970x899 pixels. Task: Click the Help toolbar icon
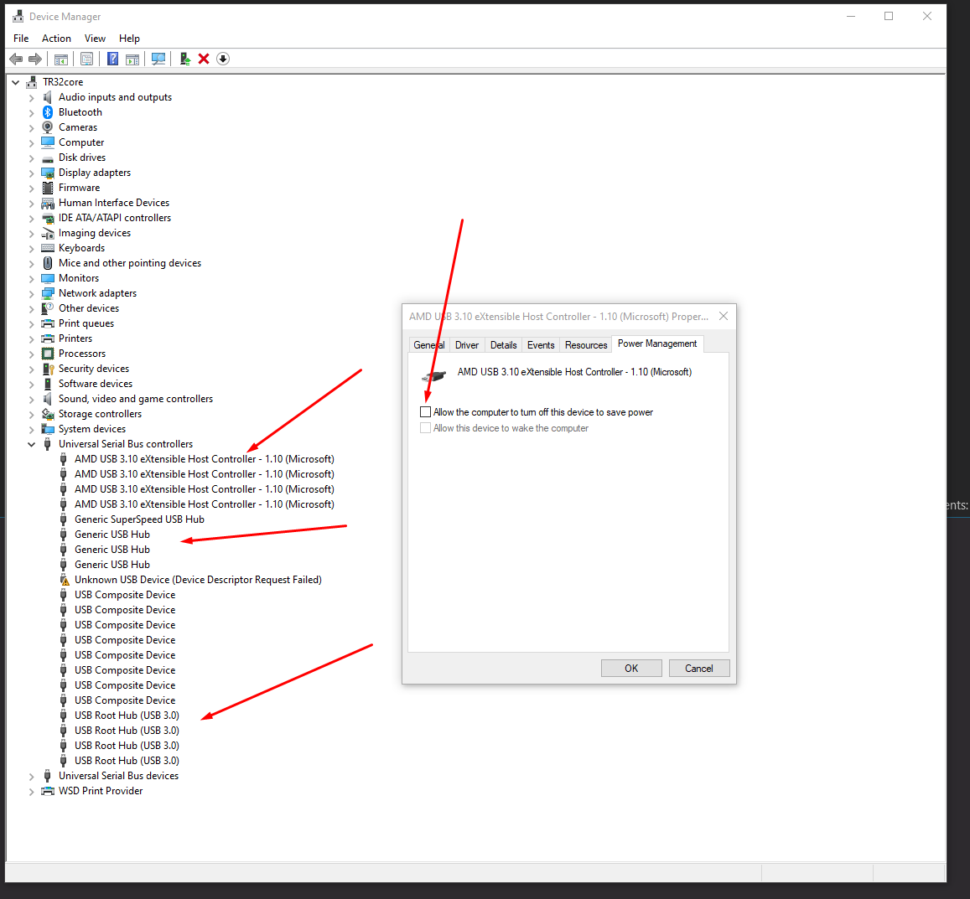tap(112, 59)
